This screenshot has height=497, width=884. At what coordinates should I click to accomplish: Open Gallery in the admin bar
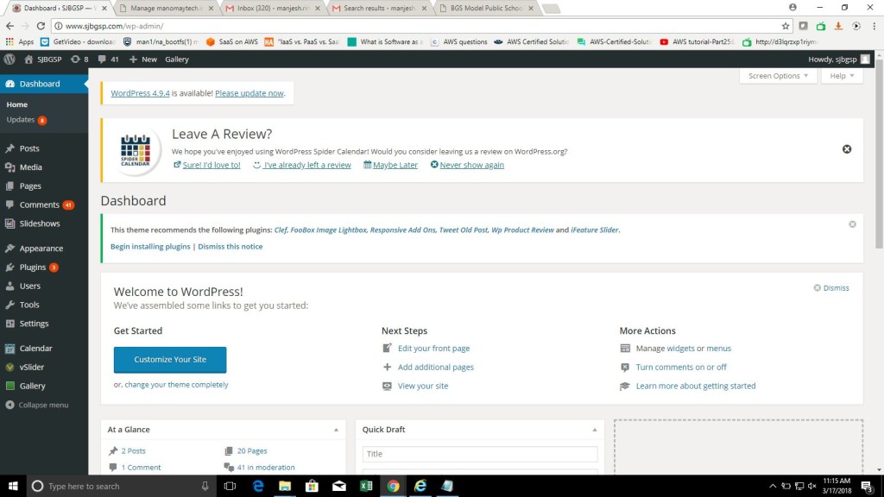pyautogui.click(x=177, y=60)
